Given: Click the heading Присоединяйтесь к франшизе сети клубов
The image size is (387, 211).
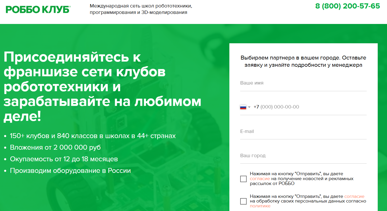Looking at the screenshot, I should [102, 86].
